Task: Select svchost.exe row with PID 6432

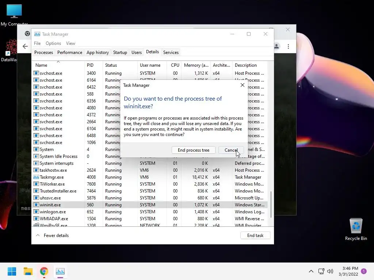Action: pos(76,87)
